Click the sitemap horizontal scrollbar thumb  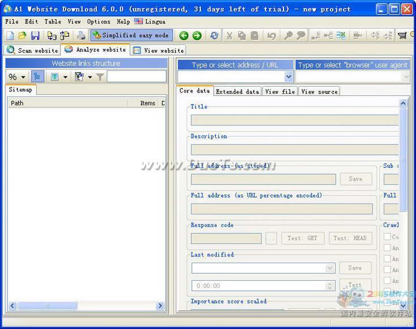click(47, 306)
